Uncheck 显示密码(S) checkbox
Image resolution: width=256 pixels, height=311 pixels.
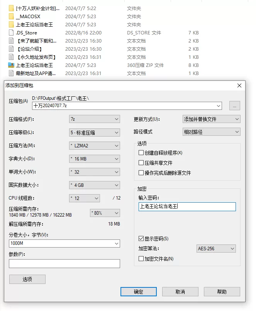click(x=141, y=238)
